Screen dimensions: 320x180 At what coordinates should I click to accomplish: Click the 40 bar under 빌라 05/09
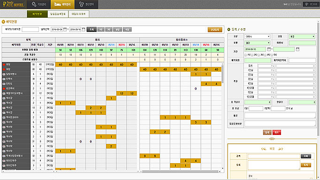click(61, 64)
